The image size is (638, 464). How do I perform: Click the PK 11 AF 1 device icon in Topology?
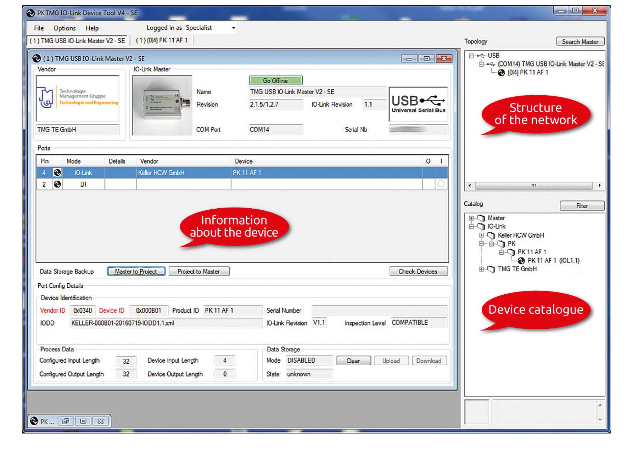[x=501, y=73]
